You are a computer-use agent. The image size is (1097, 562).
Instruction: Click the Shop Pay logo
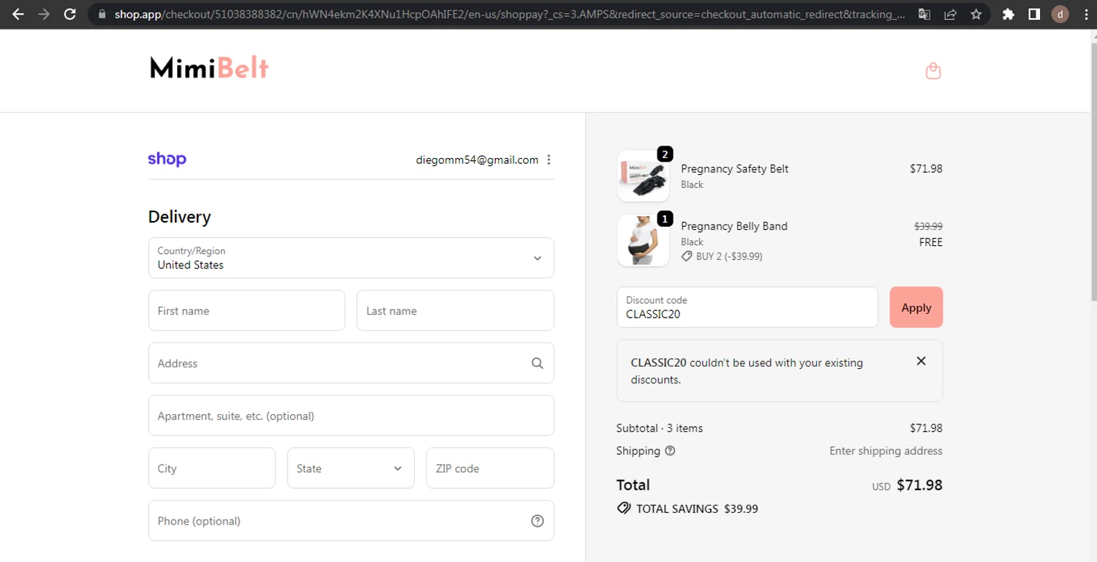click(167, 159)
